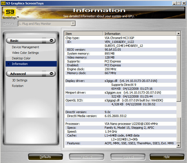Select the Video memory row
This screenshot has width=187, height=163.
coord(121,57)
